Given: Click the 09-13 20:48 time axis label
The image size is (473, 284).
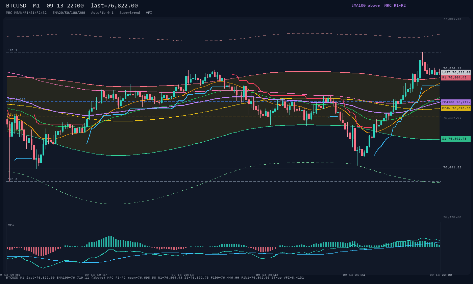Looking at the screenshot, I should [267, 275].
